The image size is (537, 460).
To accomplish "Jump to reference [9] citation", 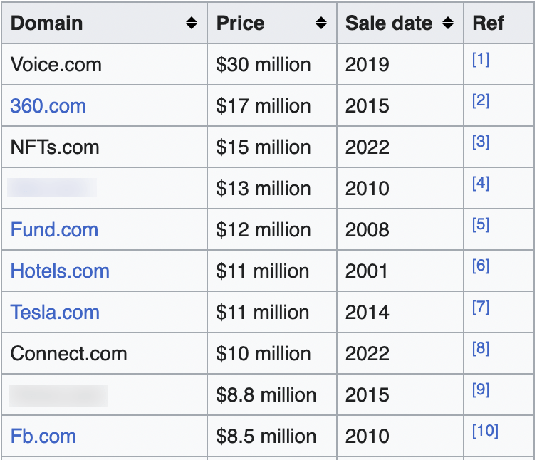I will pyautogui.click(x=481, y=390).
